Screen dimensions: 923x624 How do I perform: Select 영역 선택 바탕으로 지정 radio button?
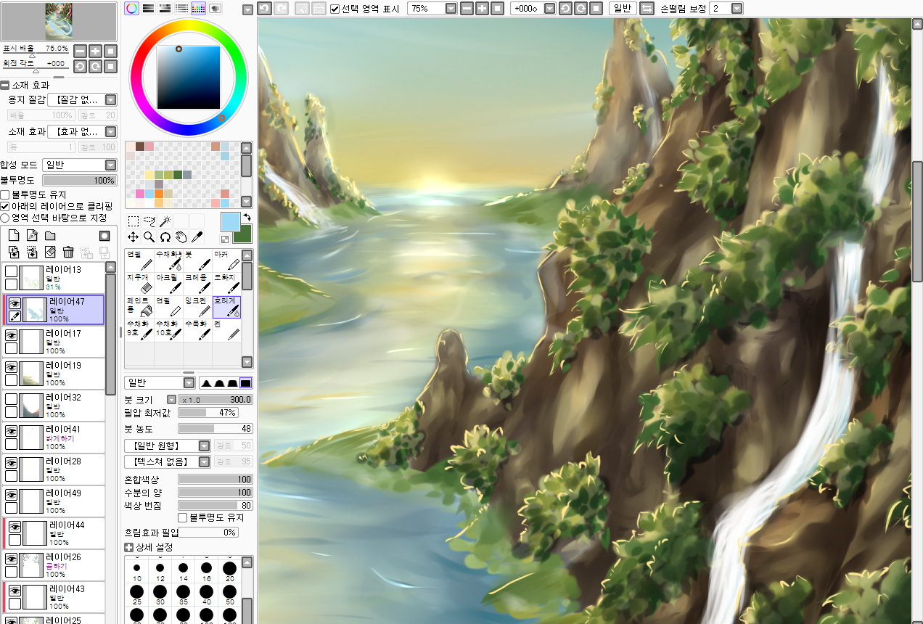5,218
